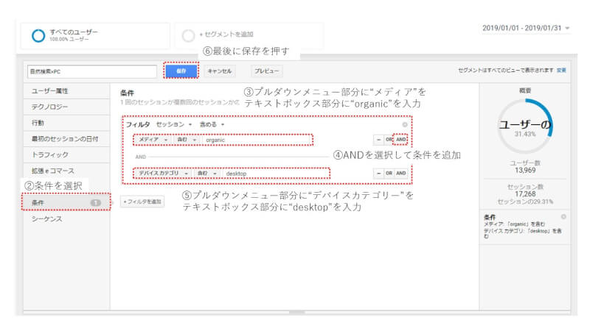Click AND in the organic condition row

point(400,140)
